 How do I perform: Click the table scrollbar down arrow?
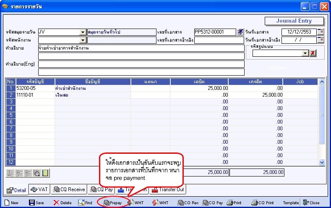pos(322,162)
